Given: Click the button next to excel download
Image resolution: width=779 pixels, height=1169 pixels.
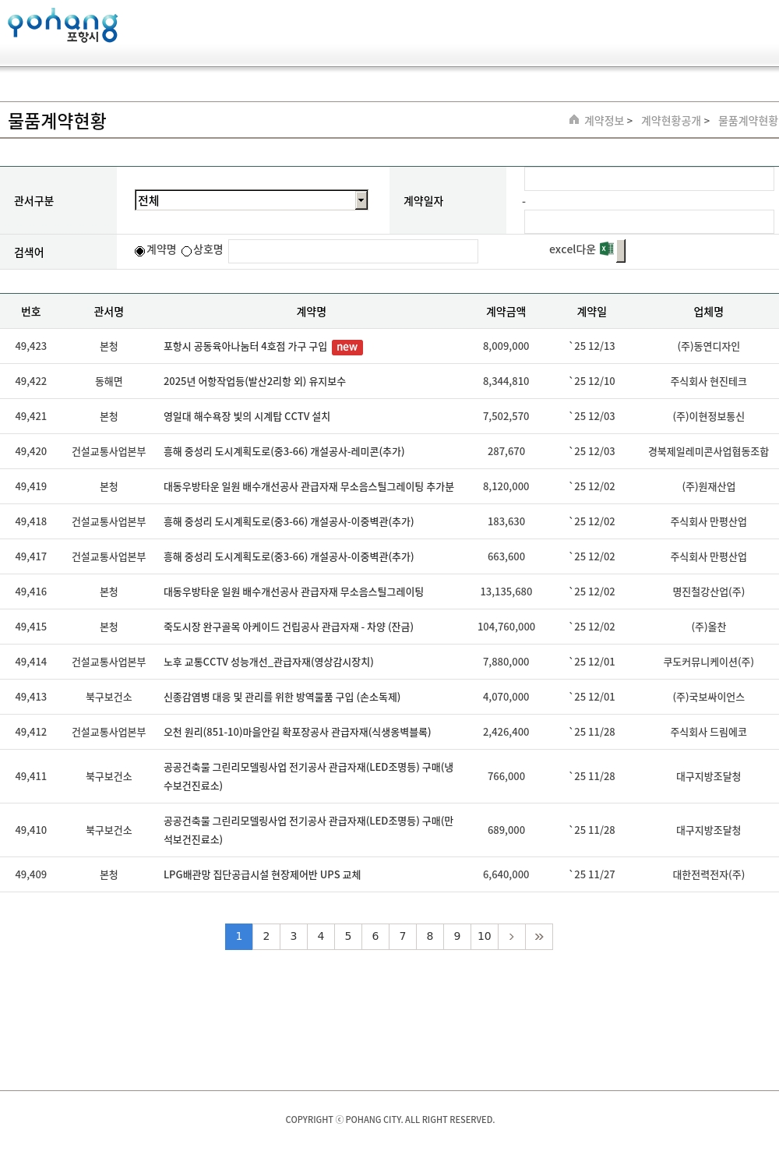Looking at the screenshot, I should pyautogui.click(x=621, y=251).
